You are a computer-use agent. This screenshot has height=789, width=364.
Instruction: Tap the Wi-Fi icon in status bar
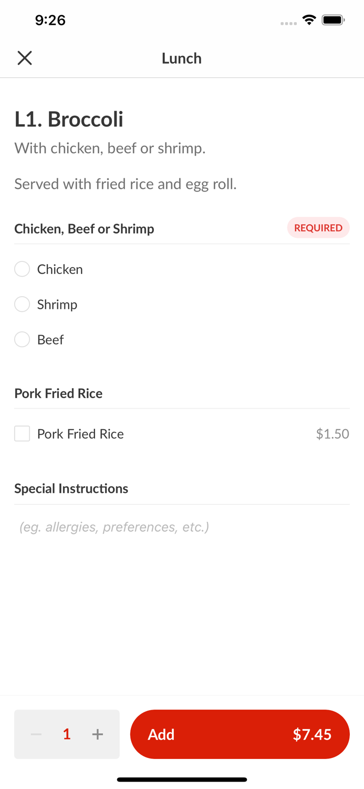coord(309,20)
